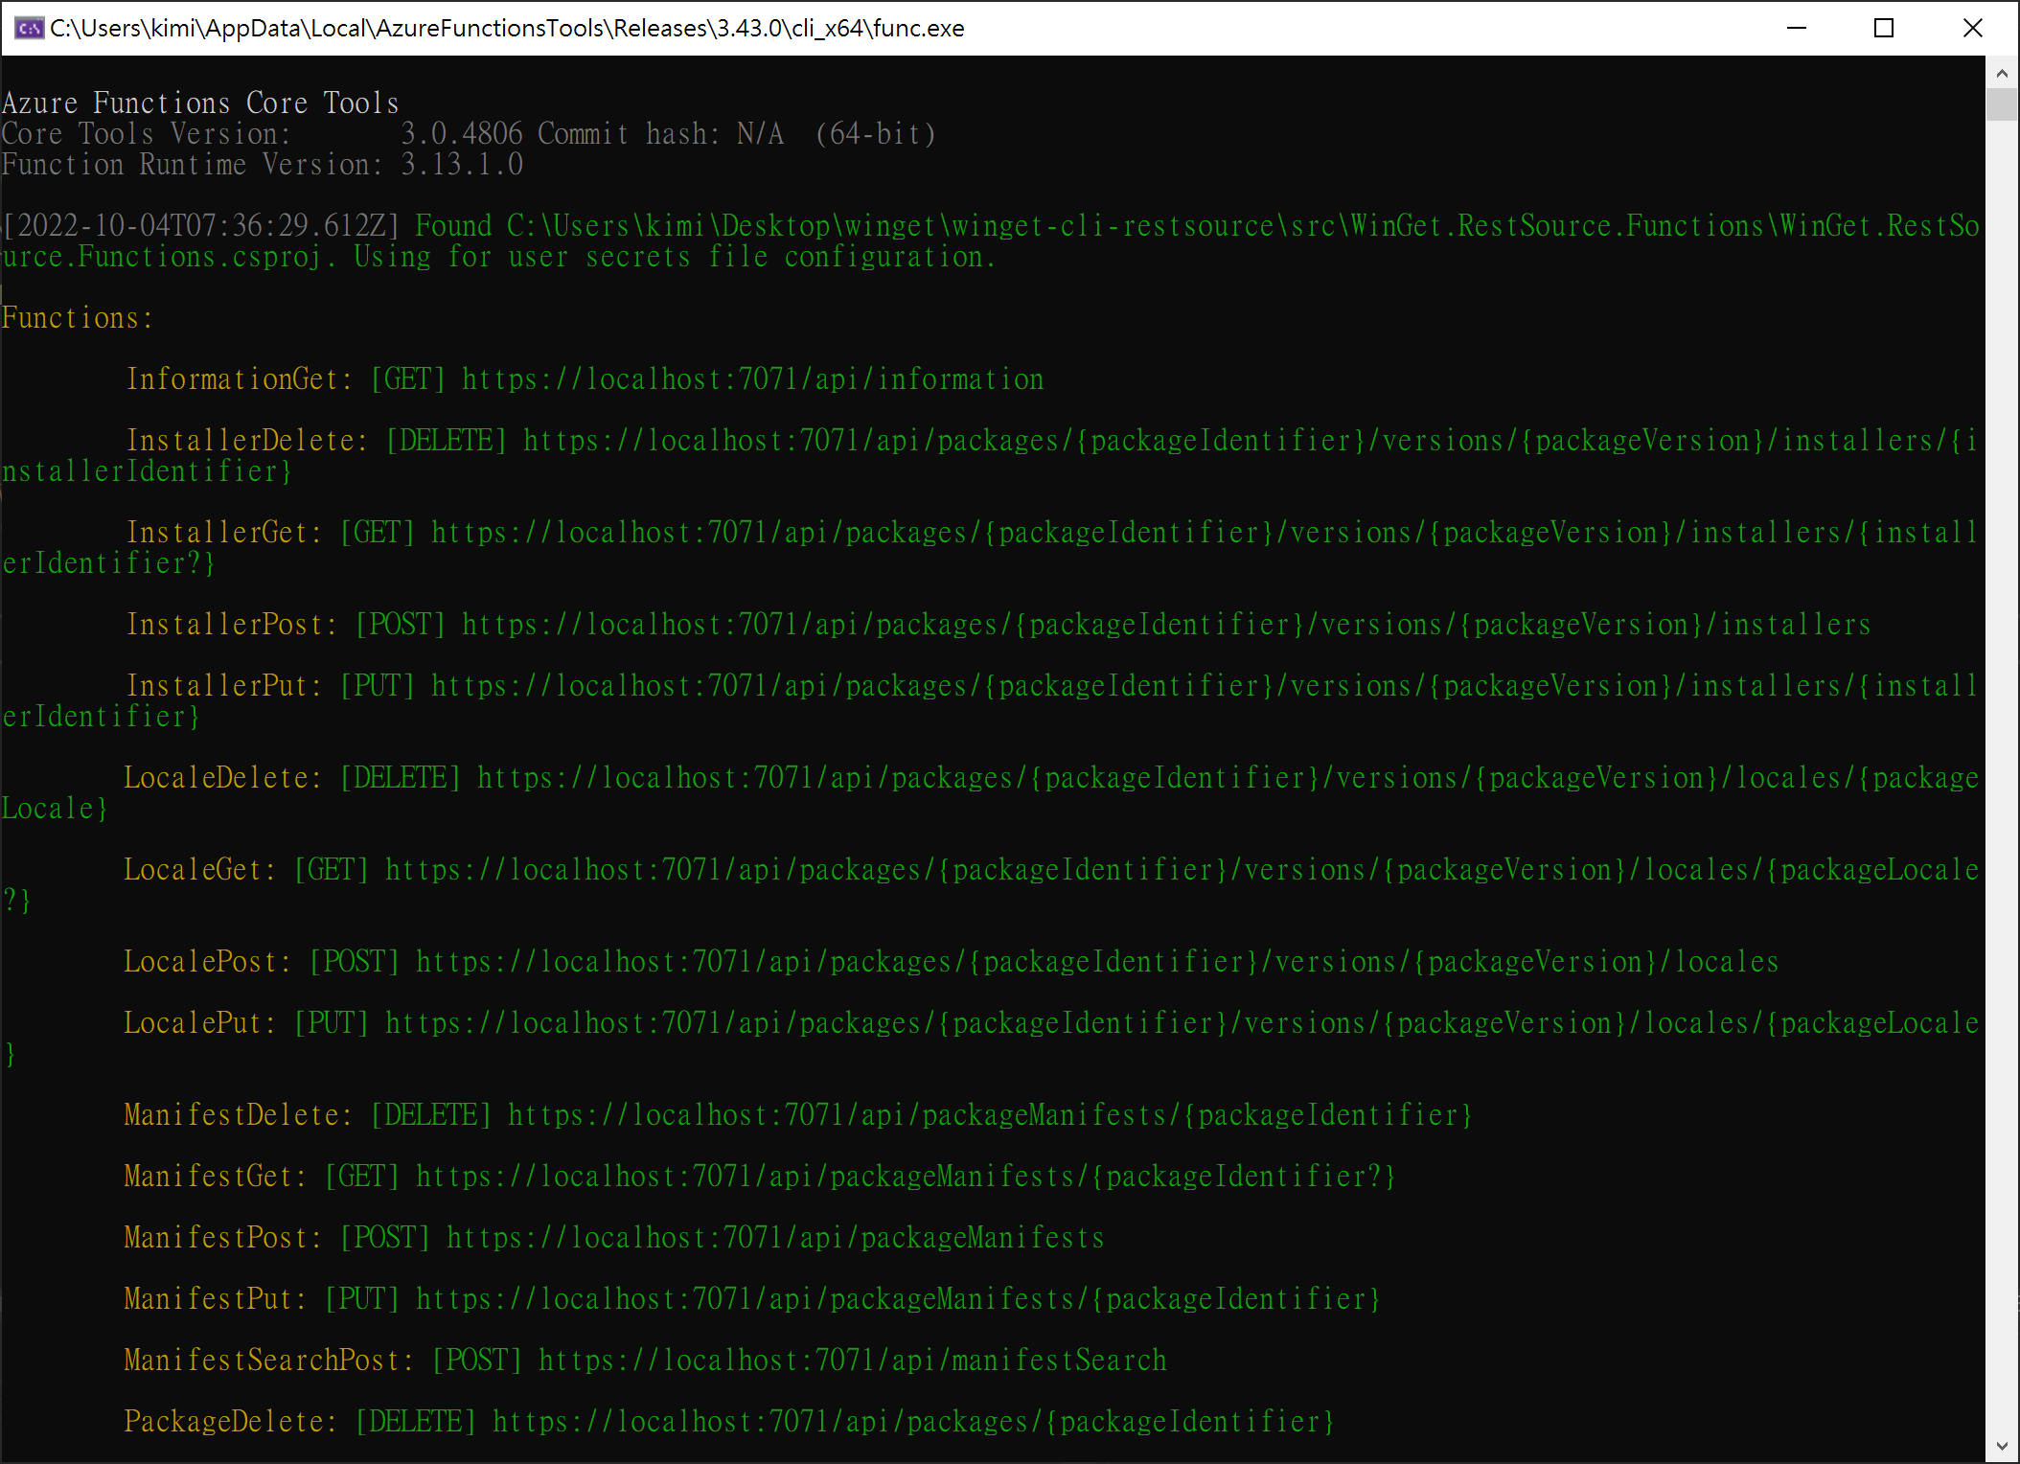This screenshot has height=1464, width=2020.
Task: Click 'Using for user secrets file configuration' text
Action: coord(676,257)
